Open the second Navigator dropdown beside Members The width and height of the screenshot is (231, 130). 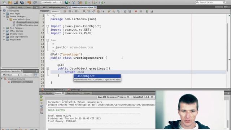click(x=27, y=75)
